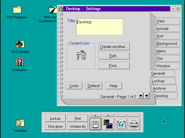This screenshot has height=138, width=185.
Task: Switch to the Background tab
Action: click(167, 44)
